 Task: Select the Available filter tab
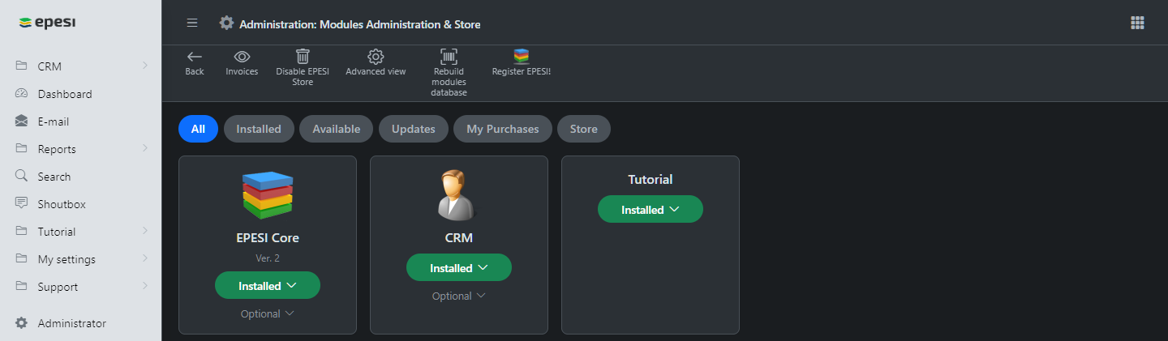click(336, 129)
